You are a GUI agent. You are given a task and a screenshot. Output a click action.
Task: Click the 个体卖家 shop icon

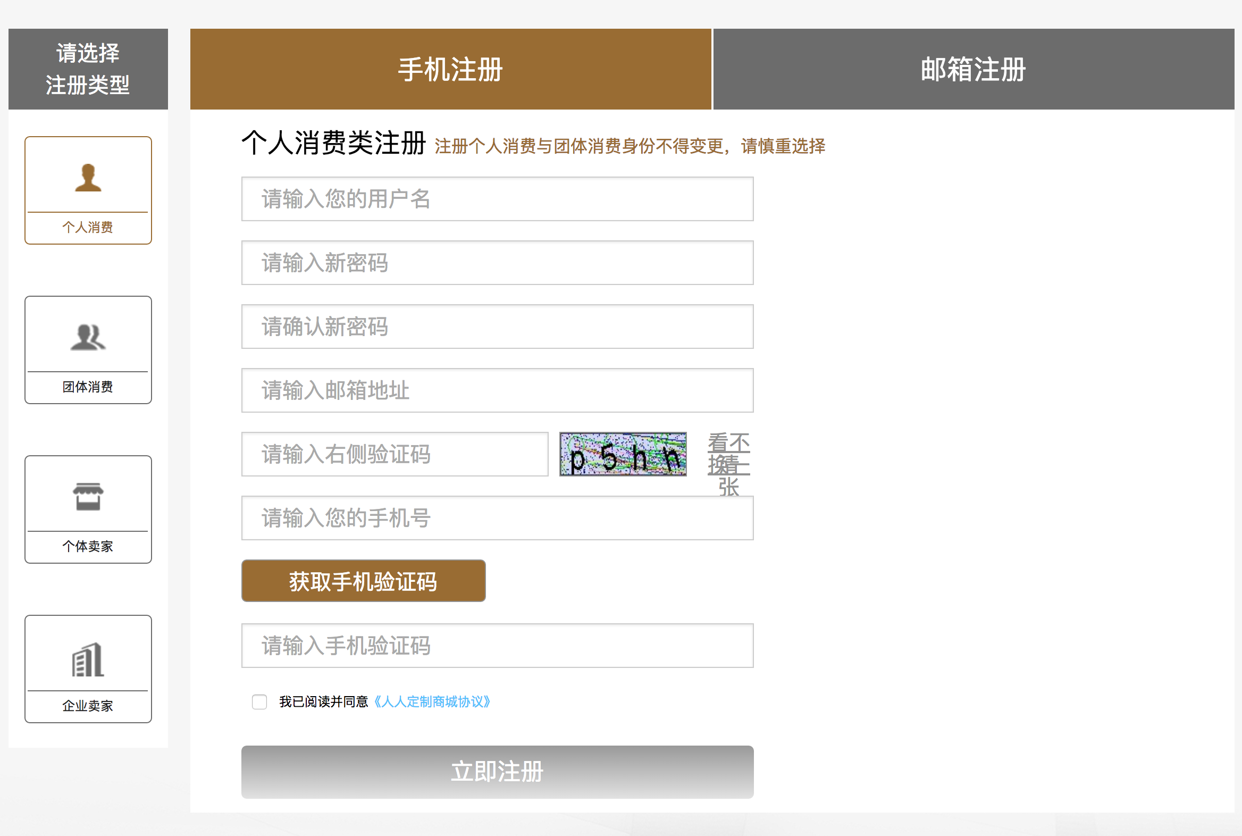coord(88,496)
